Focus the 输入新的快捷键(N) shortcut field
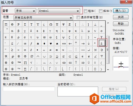Screen dimensions: 133x106 point(29,89)
